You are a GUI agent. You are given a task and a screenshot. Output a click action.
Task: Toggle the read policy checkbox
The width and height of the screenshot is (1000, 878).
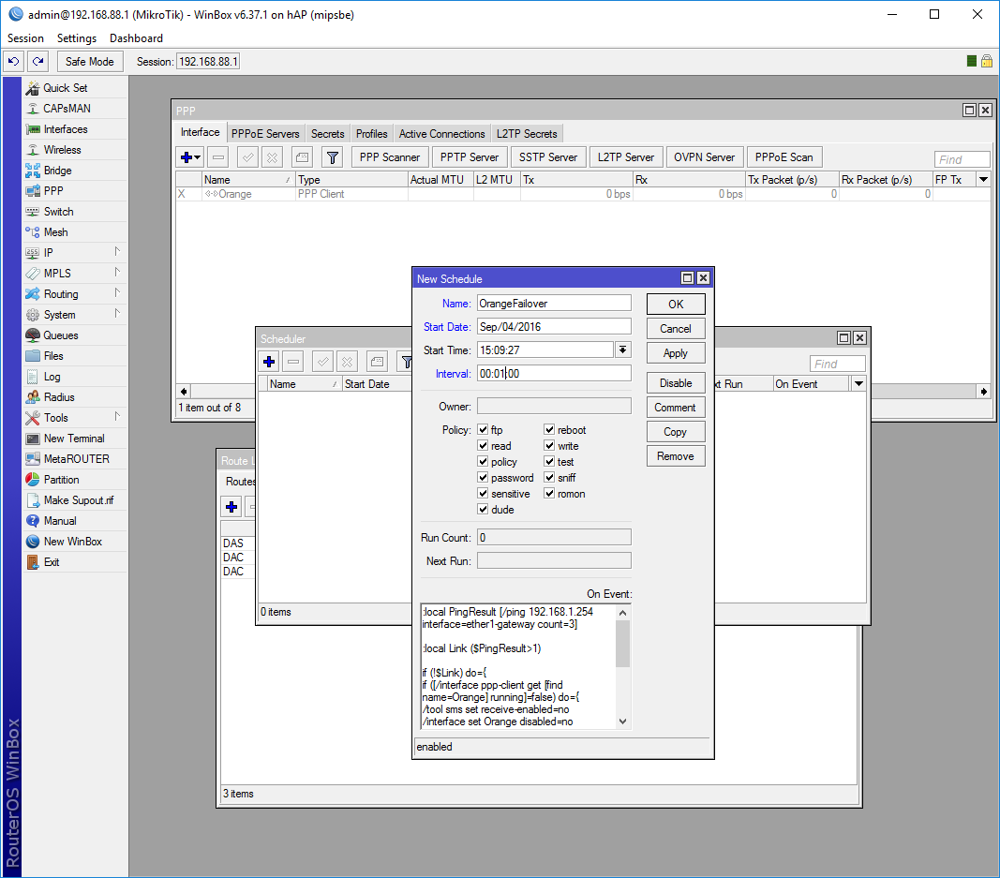point(483,446)
